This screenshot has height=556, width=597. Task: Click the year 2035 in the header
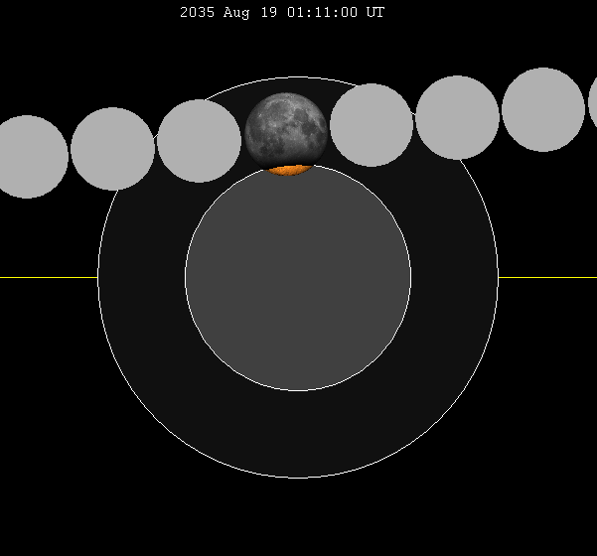(x=197, y=13)
